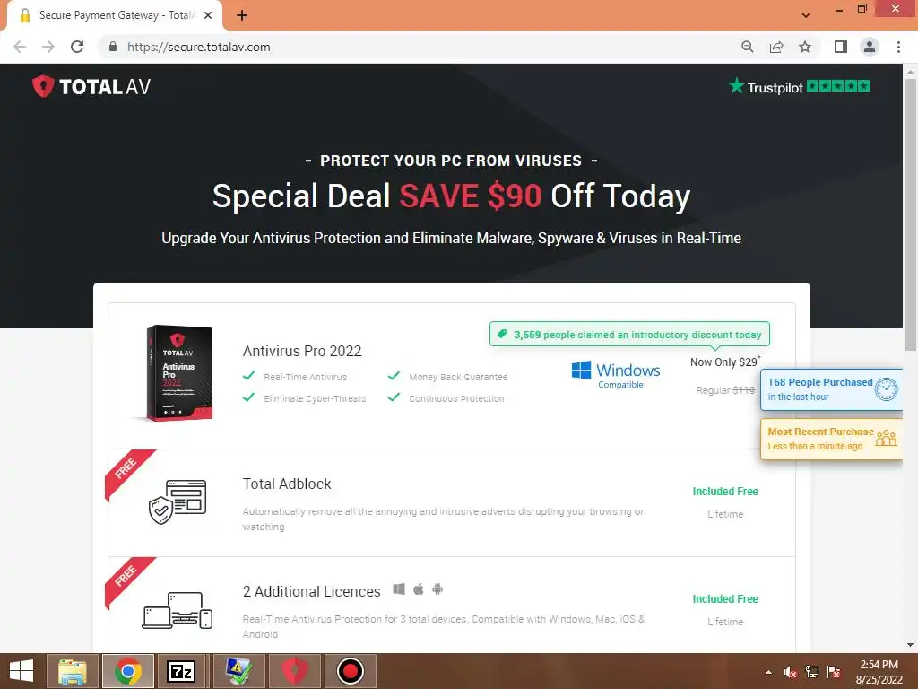Show hidden system tray icons

[768, 672]
